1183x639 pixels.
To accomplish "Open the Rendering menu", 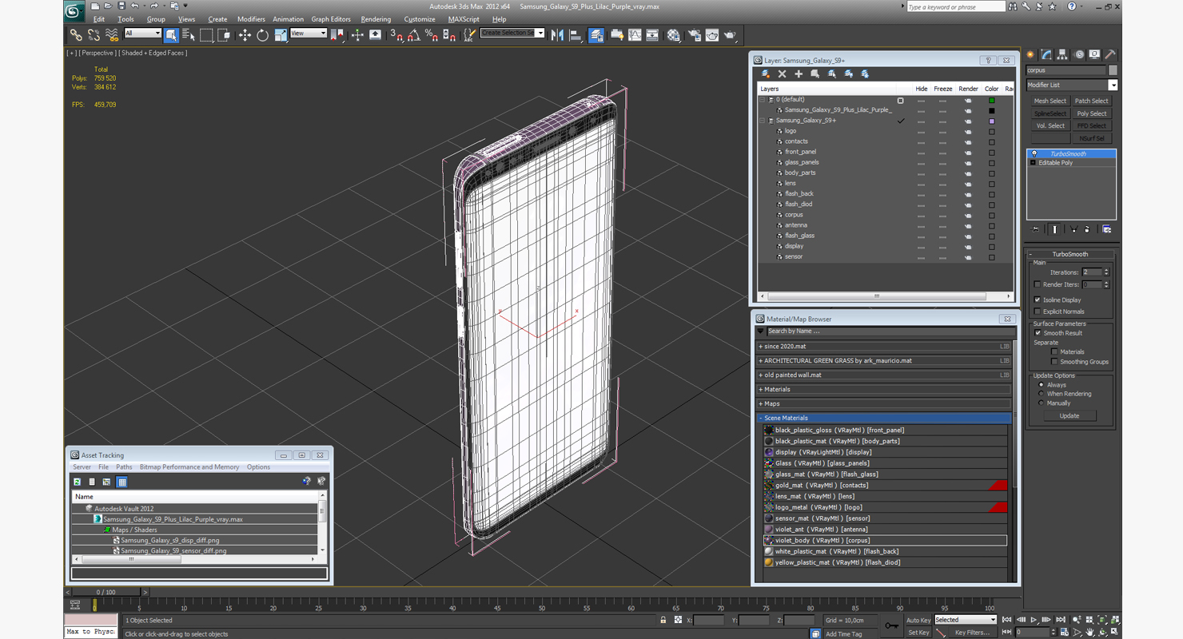I will pos(376,19).
